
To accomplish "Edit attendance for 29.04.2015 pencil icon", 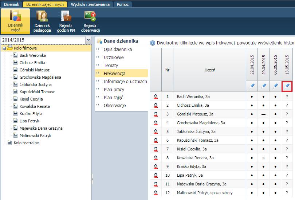I will [264, 86].
